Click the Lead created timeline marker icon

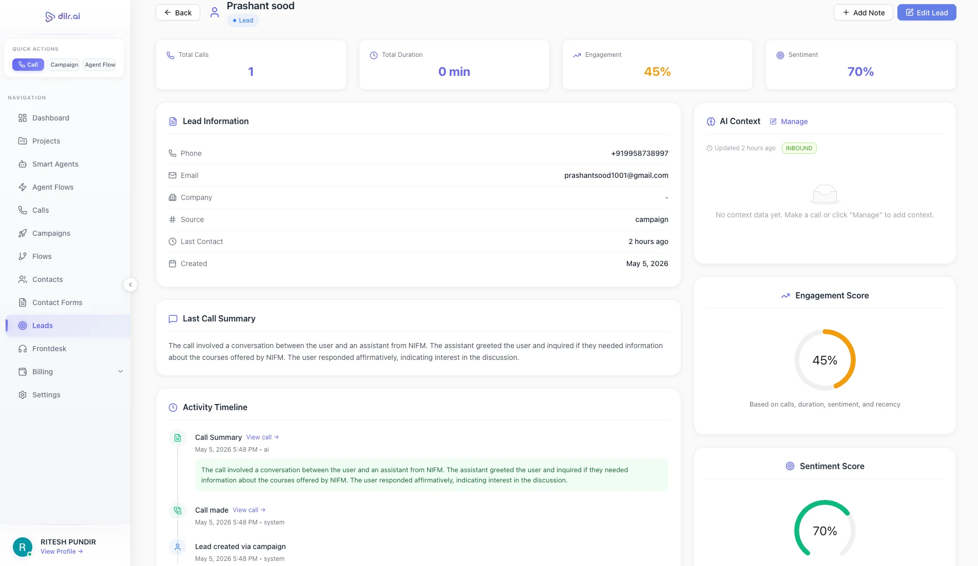tap(178, 547)
